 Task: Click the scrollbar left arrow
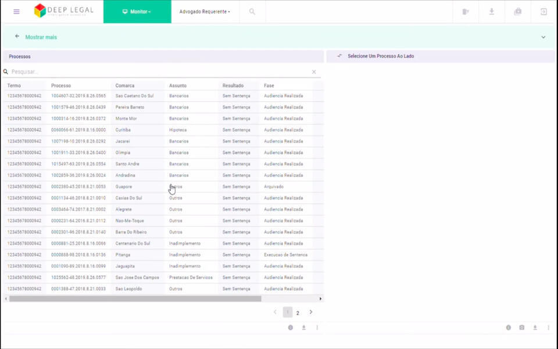[x=6, y=299]
